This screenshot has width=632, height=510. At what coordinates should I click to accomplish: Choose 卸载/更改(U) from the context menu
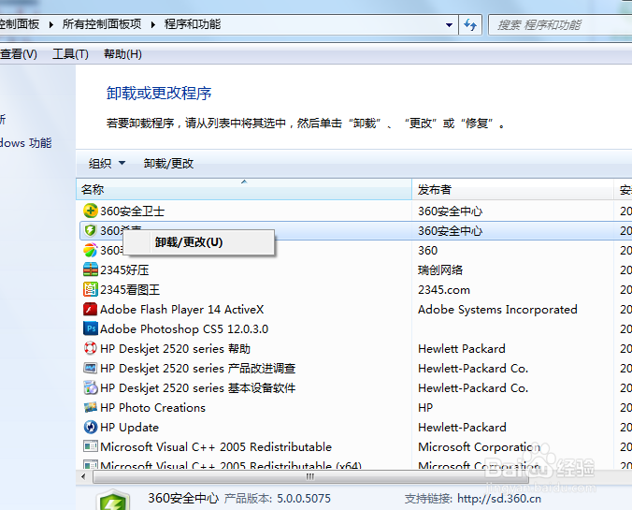point(199,242)
